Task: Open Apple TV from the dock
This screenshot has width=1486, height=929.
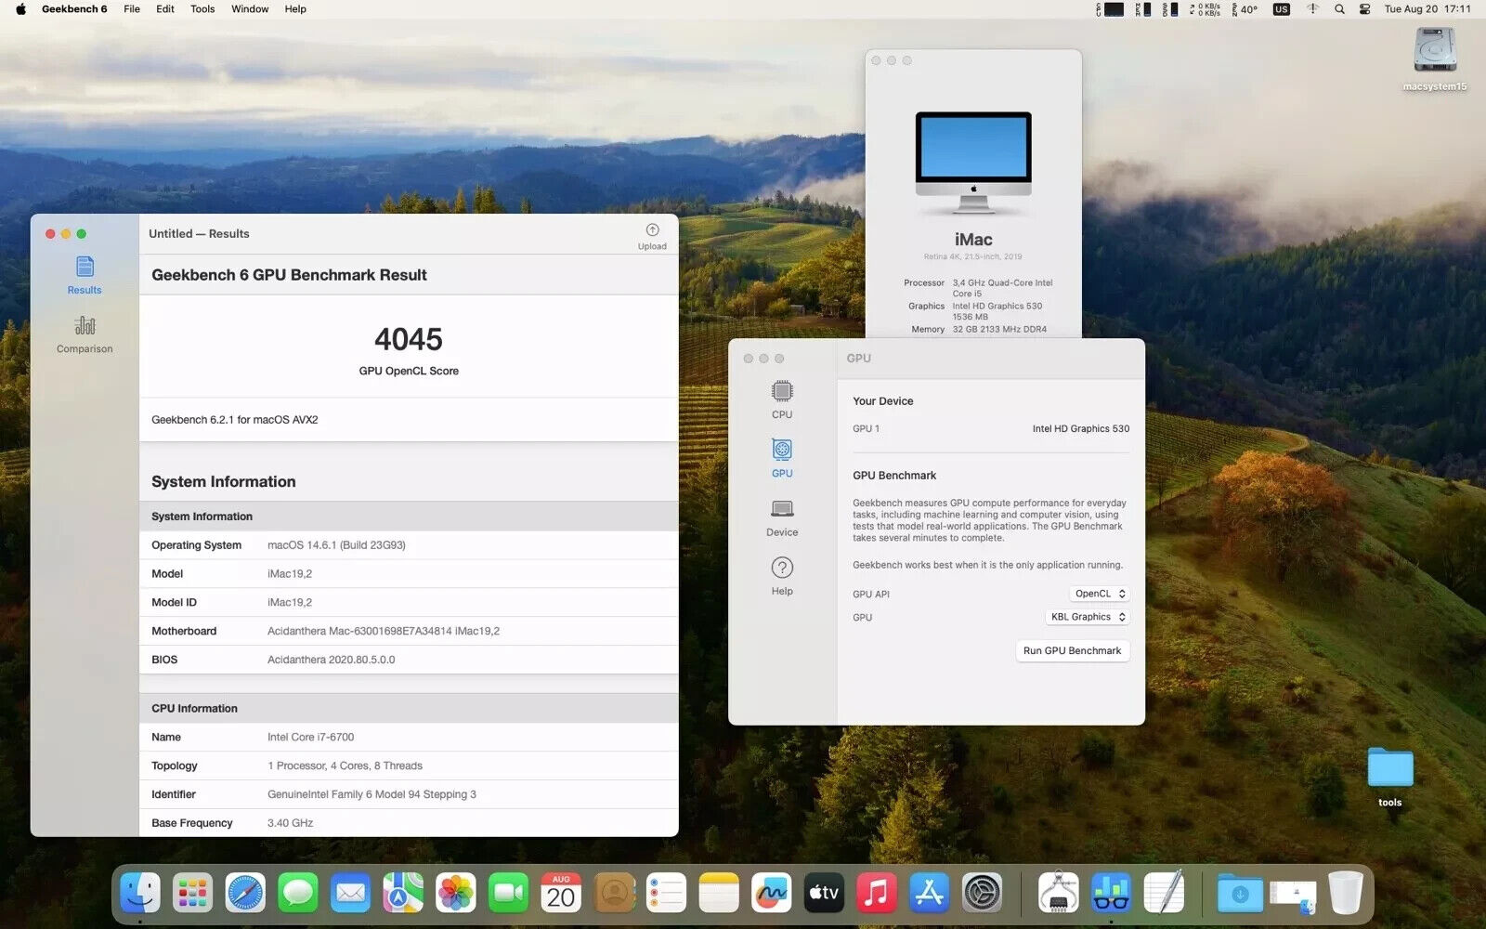Action: coord(824,894)
